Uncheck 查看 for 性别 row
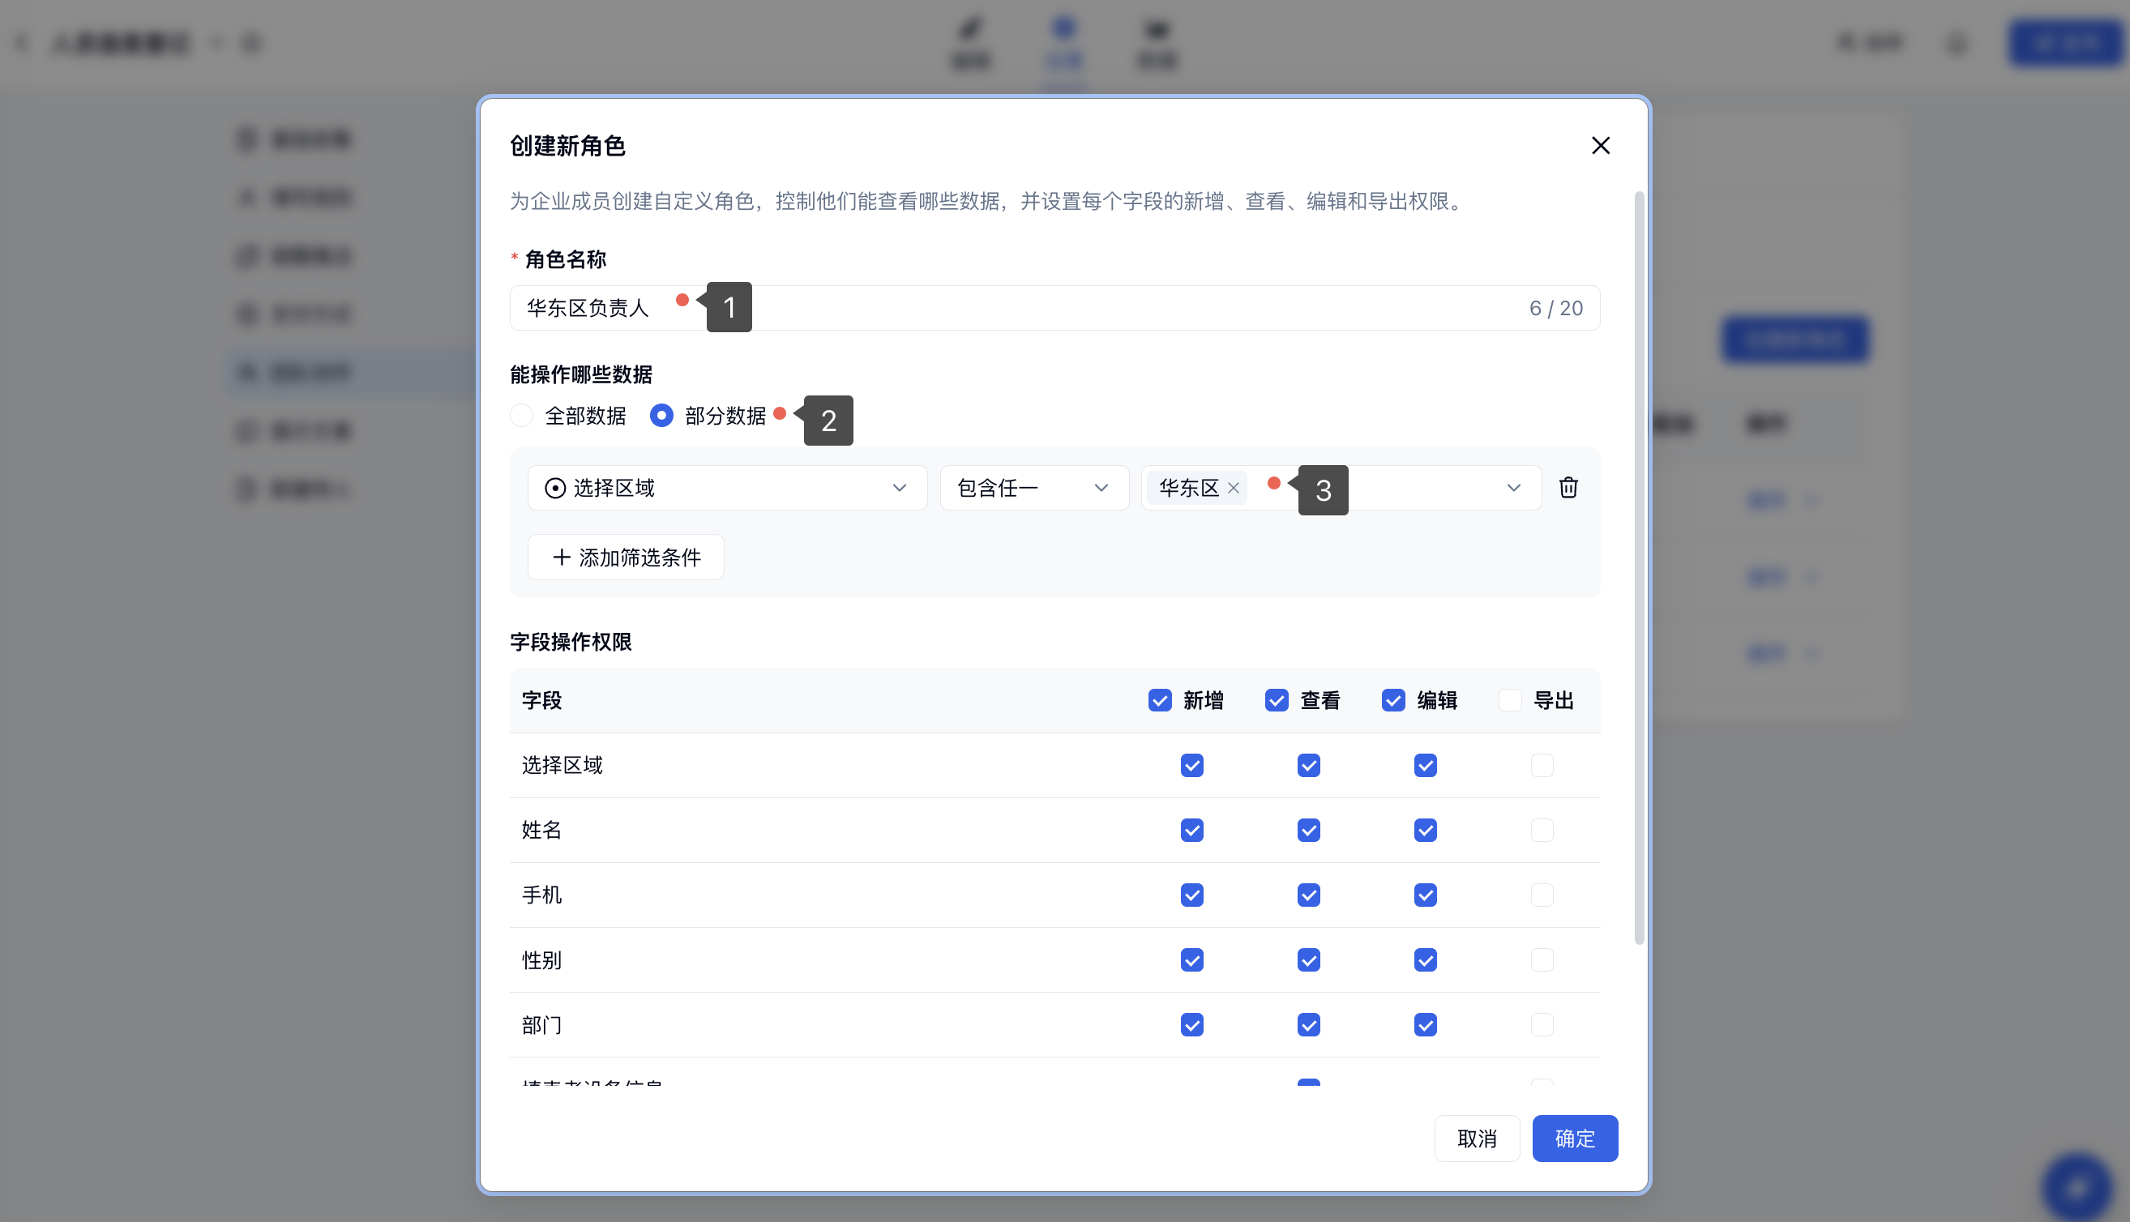Screen dimensions: 2130x1222 [1308, 959]
